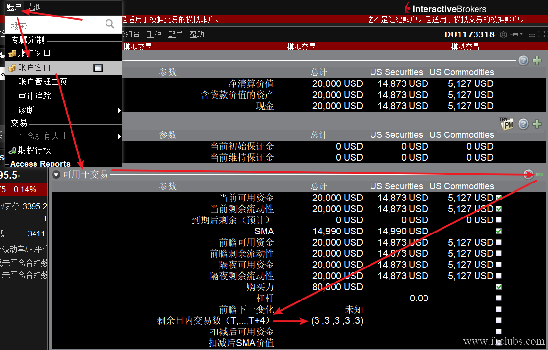
Task: Click the open-in-new-window icon on the highlighted 账户窗口 row
Action: 98,68
